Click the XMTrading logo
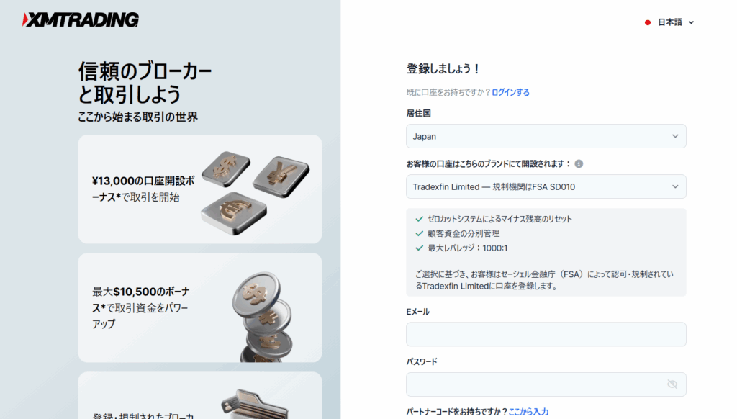This screenshot has width=737, height=419. 81,19
